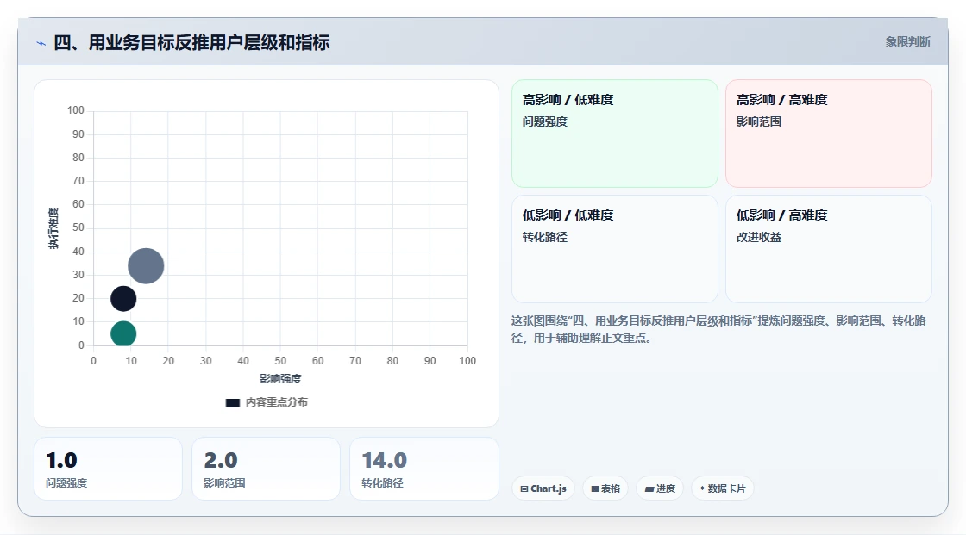
Task: Click the 数据卡片 tag chip
Action: pyautogui.click(x=722, y=488)
